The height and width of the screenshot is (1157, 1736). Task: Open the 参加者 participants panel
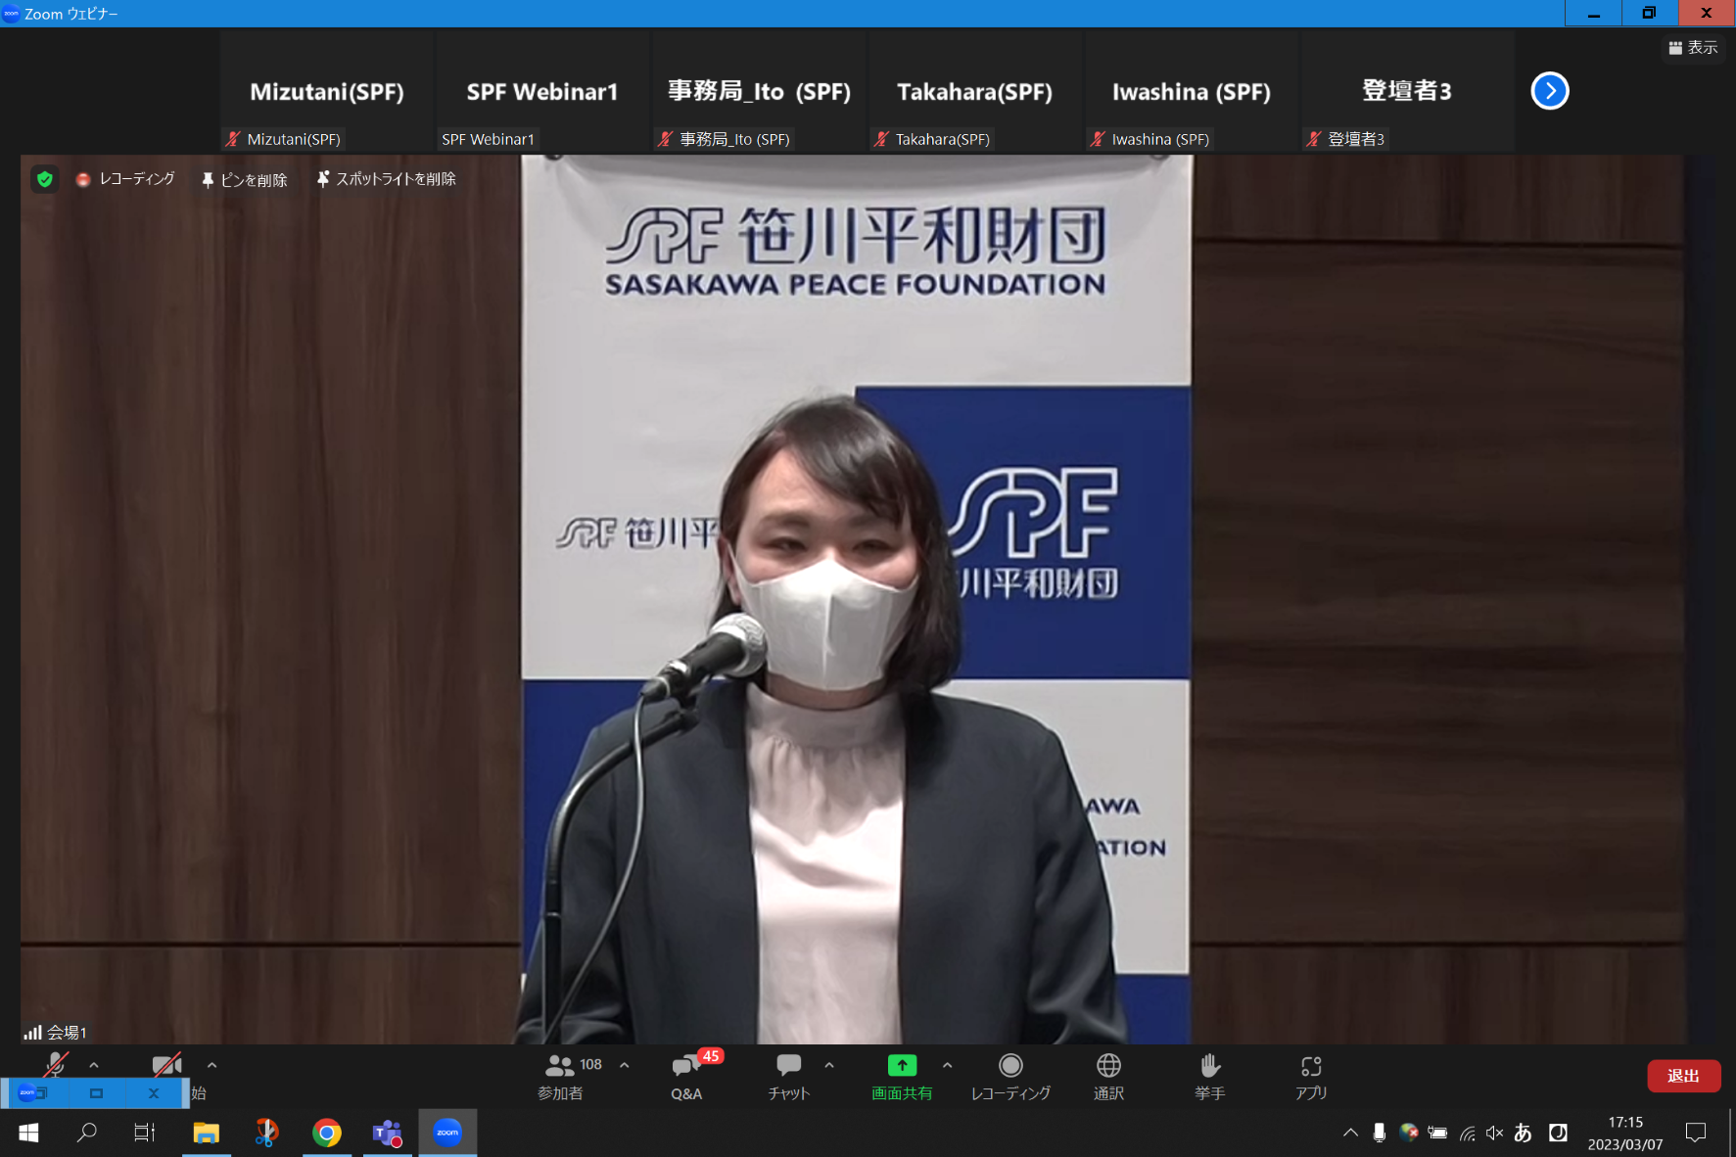(x=561, y=1077)
